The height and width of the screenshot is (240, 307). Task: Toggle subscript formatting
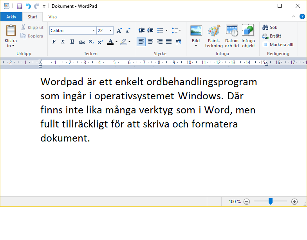click(91, 41)
